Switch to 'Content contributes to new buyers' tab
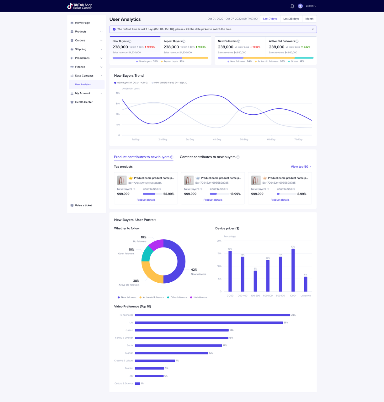This screenshot has height=402, width=384. [207, 157]
